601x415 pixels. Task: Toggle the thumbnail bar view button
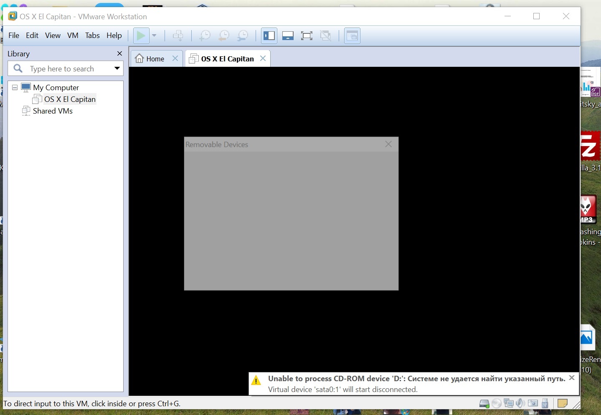[288, 35]
